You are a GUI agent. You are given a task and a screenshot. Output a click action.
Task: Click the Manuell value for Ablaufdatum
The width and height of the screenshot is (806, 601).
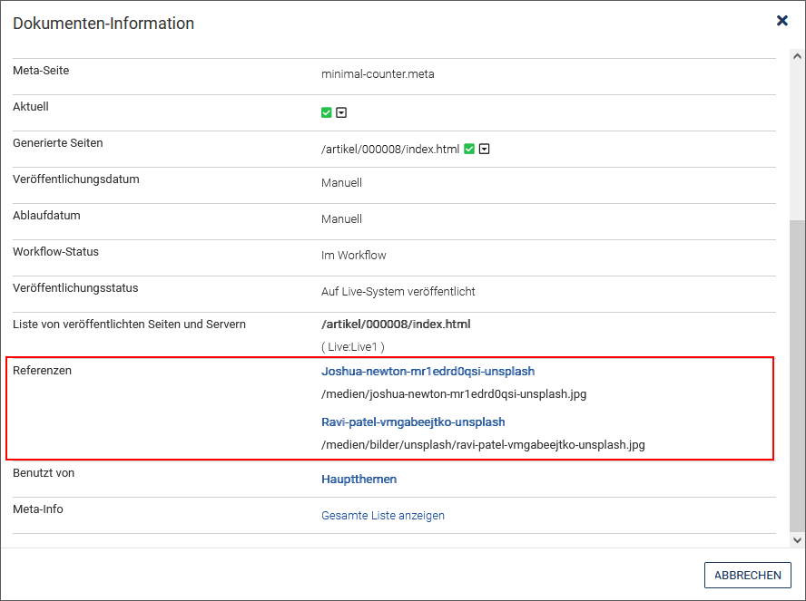(x=342, y=219)
